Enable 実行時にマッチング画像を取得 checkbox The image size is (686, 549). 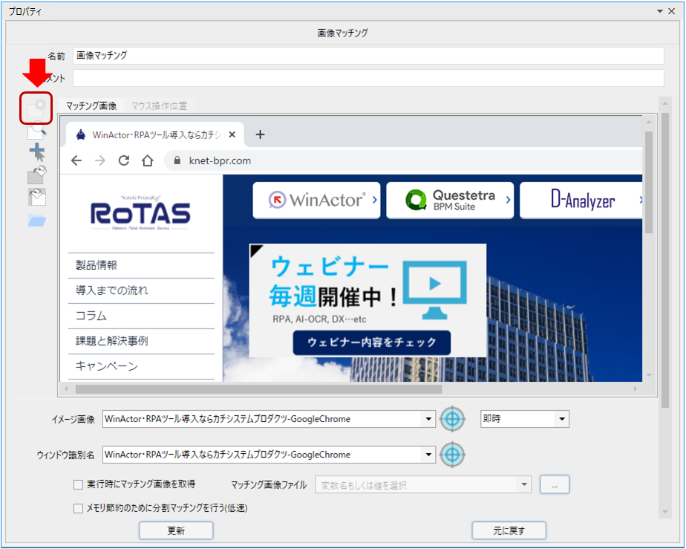point(78,484)
